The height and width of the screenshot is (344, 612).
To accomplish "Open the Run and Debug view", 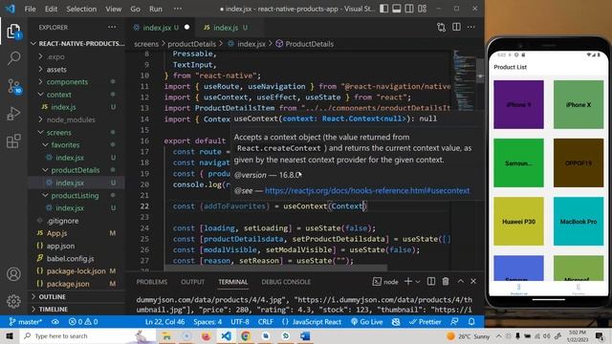I will [13, 114].
